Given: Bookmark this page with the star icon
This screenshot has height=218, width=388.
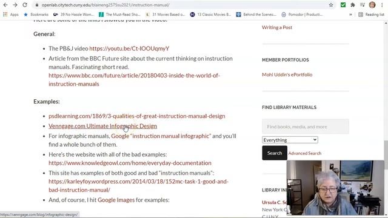Looking at the screenshot, I should point(331,5).
